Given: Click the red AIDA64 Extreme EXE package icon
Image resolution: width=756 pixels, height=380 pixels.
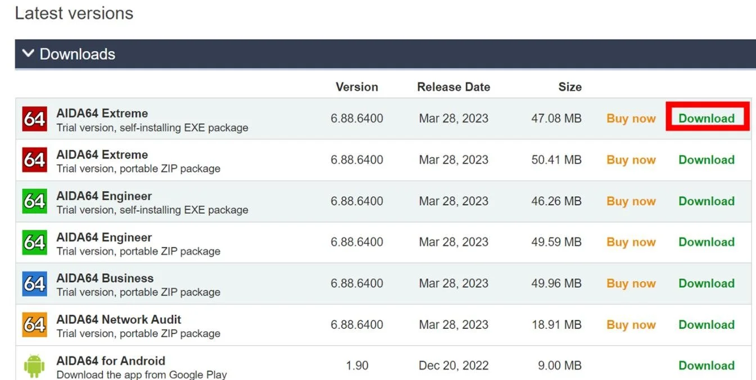Looking at the screenshot, I should click(34, 119).
